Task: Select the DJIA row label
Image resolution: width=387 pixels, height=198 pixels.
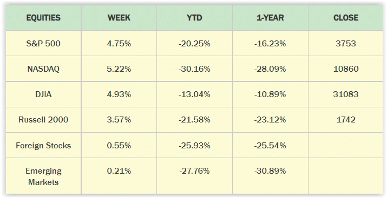Action: [x=43, y=94]
